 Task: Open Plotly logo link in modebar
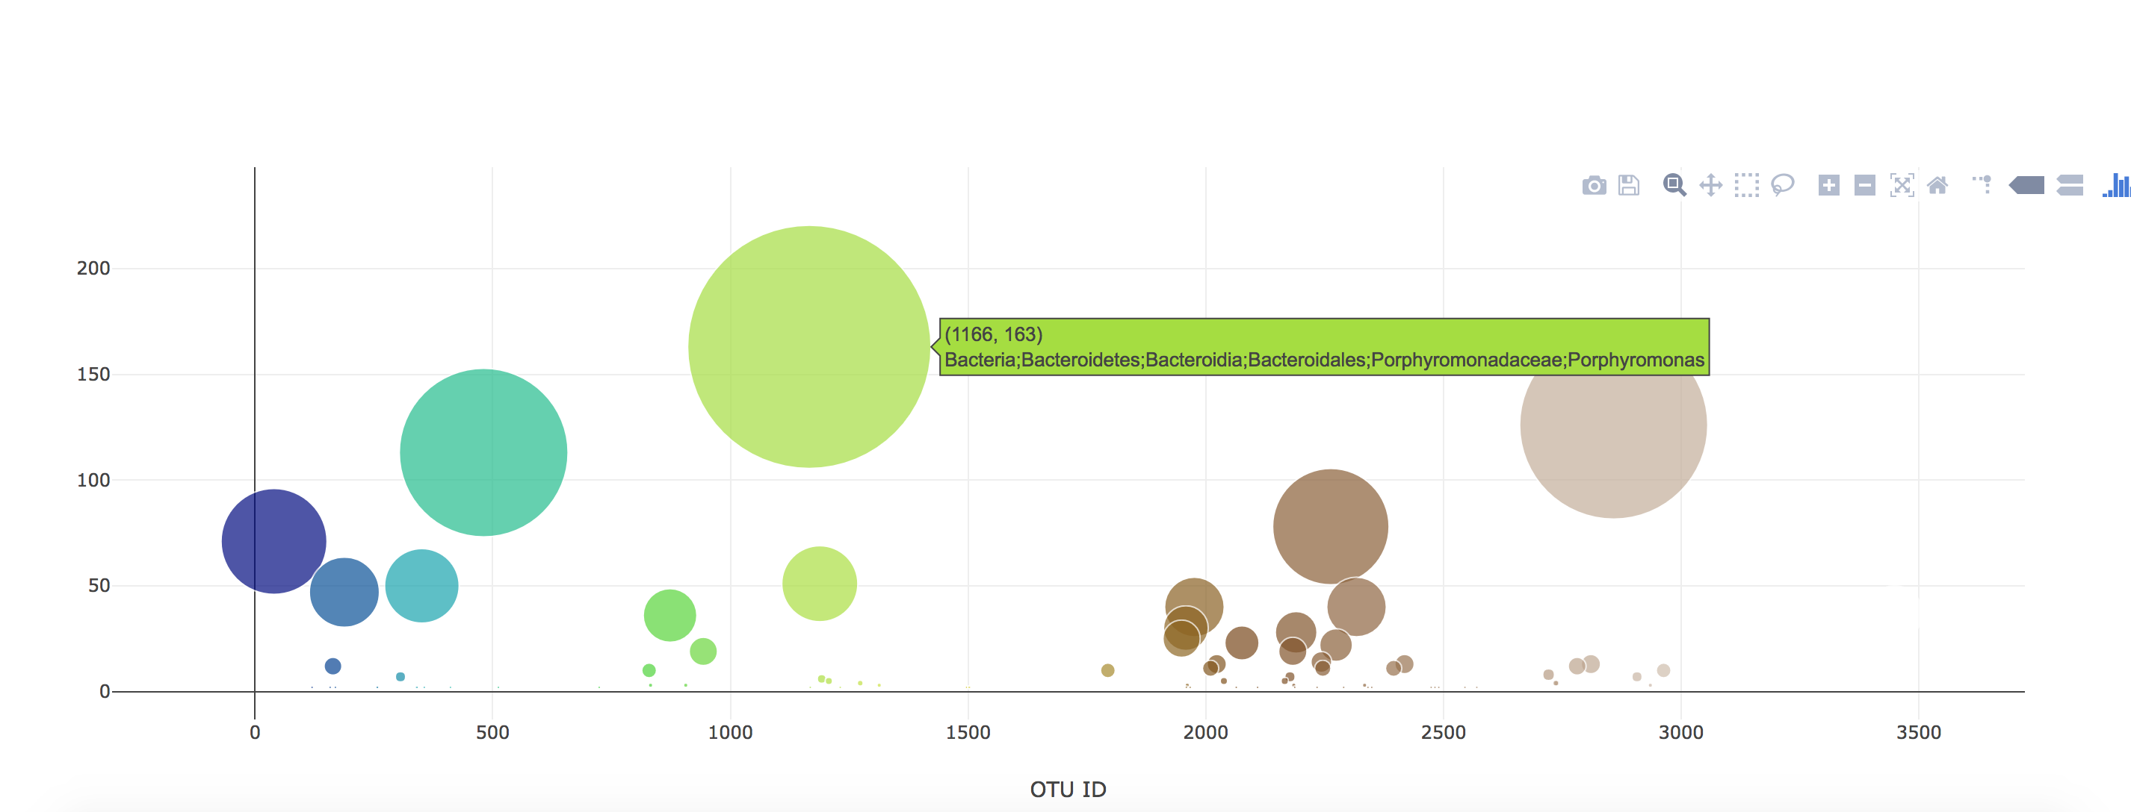click(x=2118, y=185)
